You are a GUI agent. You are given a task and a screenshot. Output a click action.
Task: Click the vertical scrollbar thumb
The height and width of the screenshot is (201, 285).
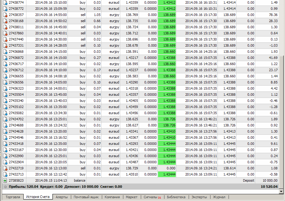click(x=281, y=122)
